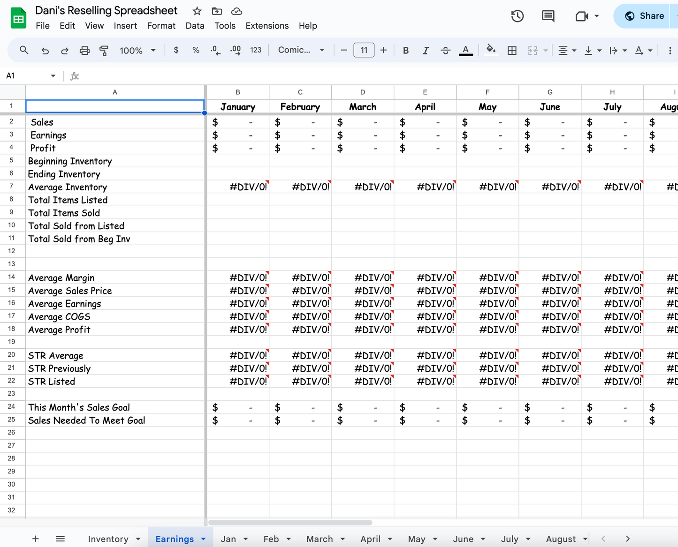
Task: Switch to the Inventory tab
Action: (x=109, y=539)
